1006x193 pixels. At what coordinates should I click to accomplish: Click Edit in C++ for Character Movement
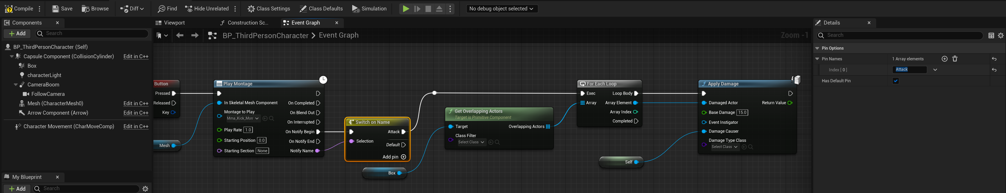pyautogui.click(x=136, y=126)
